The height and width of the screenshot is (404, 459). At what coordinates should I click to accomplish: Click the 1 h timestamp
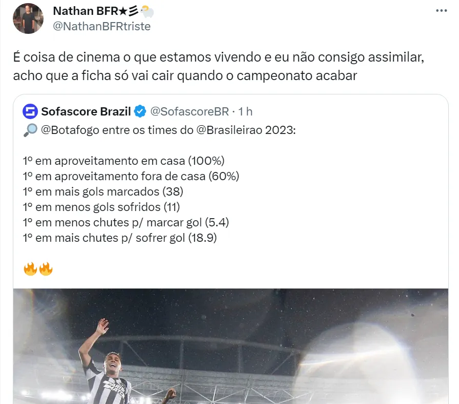click(245, 111)
